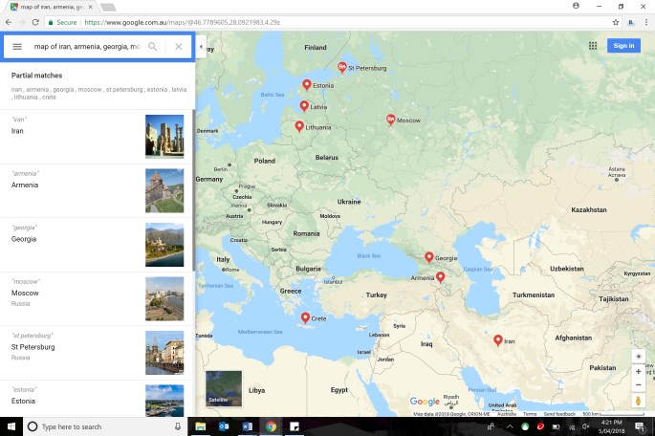This screenshot has width=655, height=436.
Task: Click the Cortana search box
Action: tap(105, 426)
